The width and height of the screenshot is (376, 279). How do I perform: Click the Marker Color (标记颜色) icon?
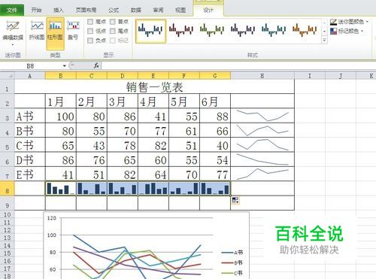[x=333, y=32]
